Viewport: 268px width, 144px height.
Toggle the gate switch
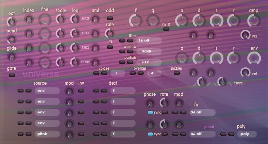coord(12,75)
